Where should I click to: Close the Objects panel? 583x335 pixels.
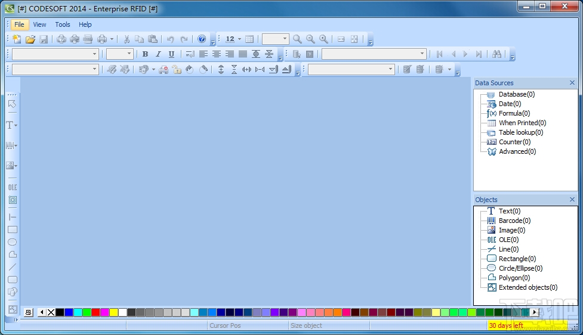572,200
